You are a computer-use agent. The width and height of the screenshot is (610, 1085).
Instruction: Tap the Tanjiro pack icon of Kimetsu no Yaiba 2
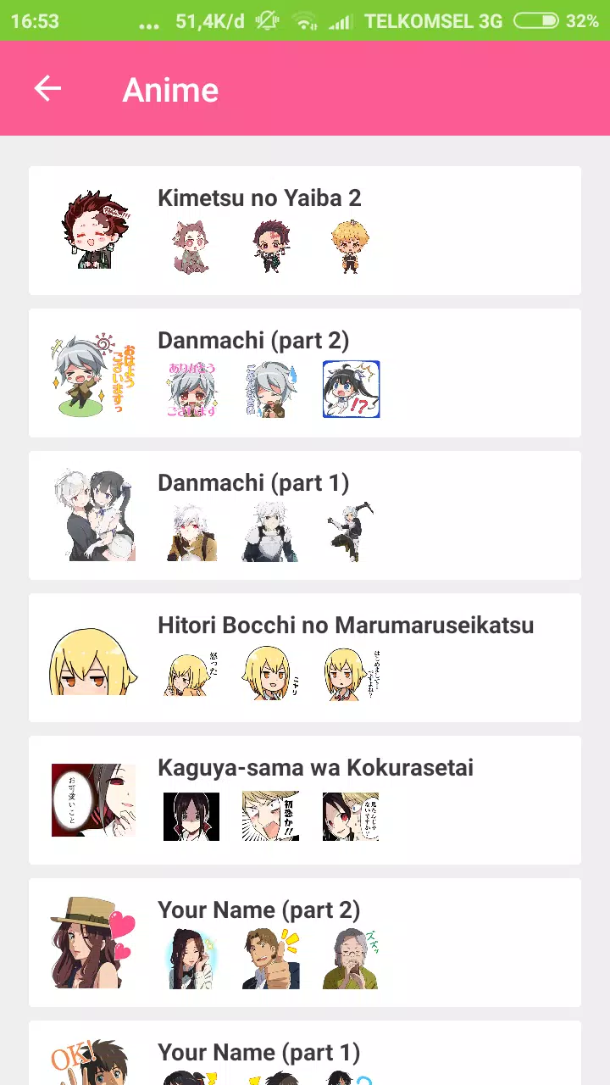[93, 231]
